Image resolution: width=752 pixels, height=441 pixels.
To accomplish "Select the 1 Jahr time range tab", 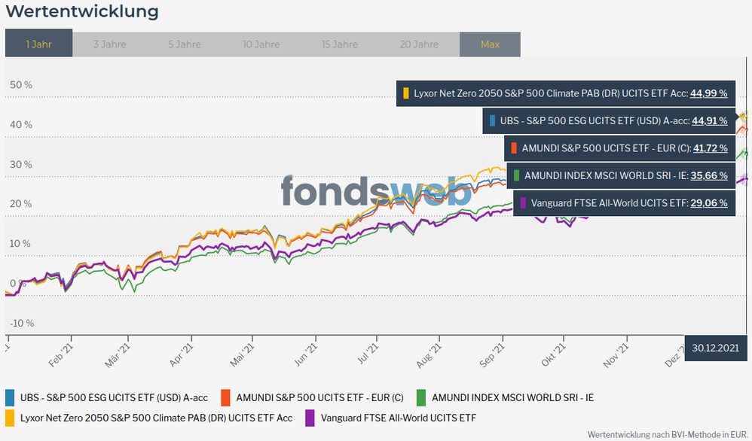I will click(x=38, y=44).
